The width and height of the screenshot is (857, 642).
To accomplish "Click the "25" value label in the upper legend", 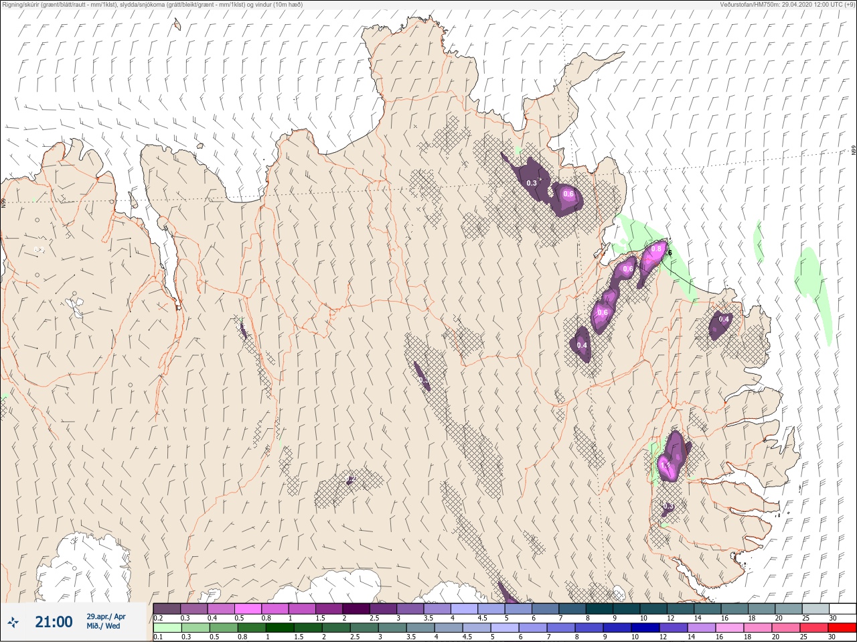I will coord(805,618).
